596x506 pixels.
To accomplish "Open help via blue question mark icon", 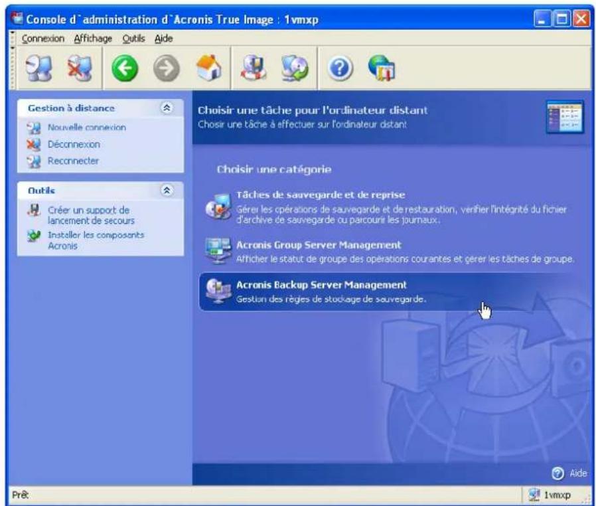I will 340,68.
